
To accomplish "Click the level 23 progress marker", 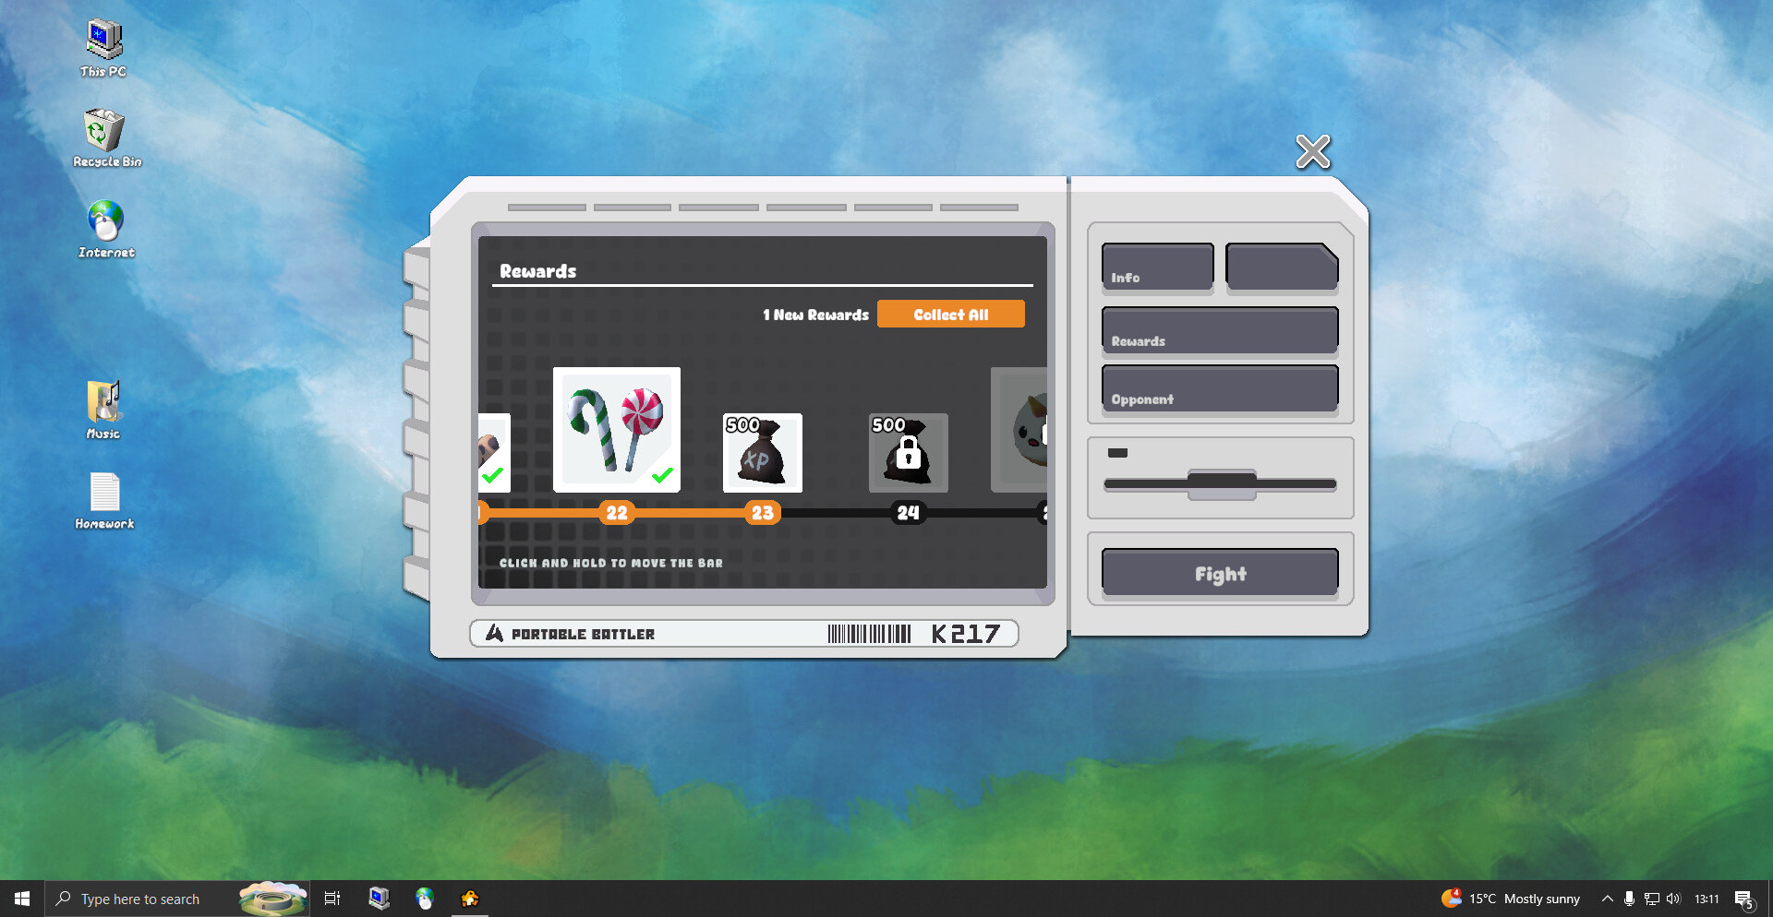I will (762, 513).
